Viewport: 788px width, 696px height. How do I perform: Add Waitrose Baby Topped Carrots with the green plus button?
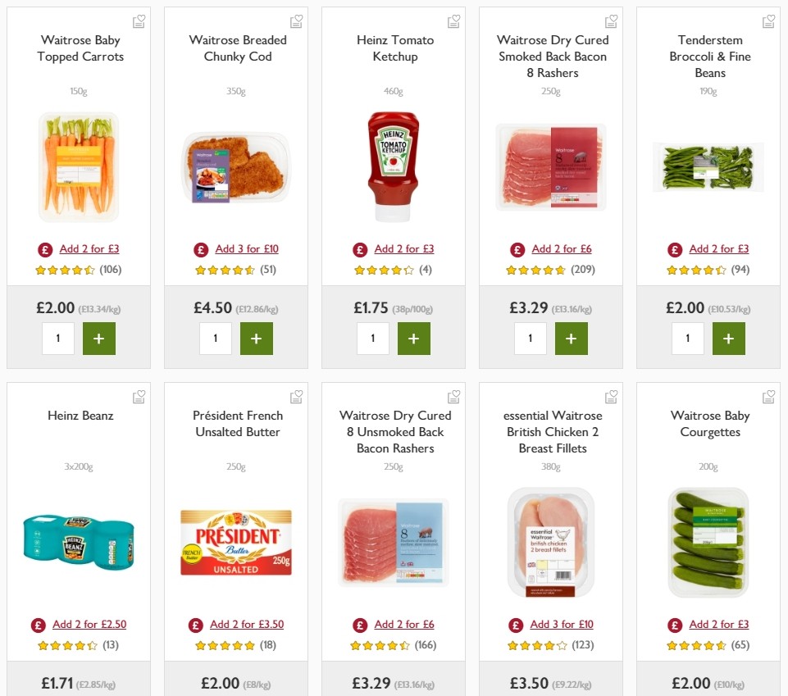99,338
